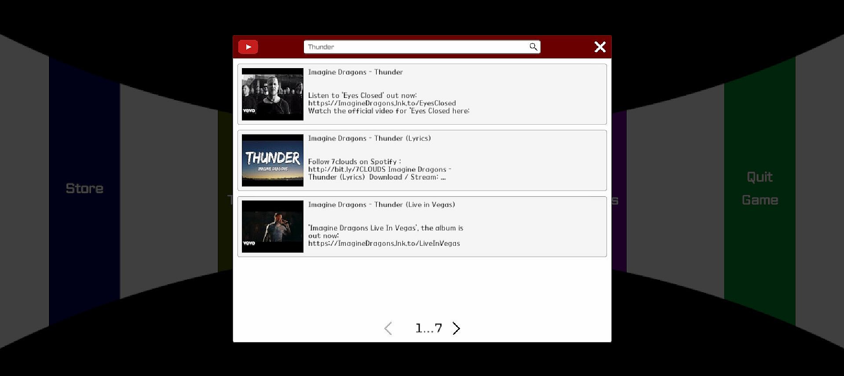Open the Thunder (Live in Vegas) thumbnail

tap(273, 227)
